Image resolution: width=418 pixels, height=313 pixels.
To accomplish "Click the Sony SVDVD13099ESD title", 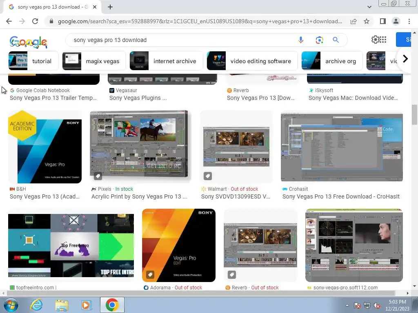I will (x=236, y=196).
